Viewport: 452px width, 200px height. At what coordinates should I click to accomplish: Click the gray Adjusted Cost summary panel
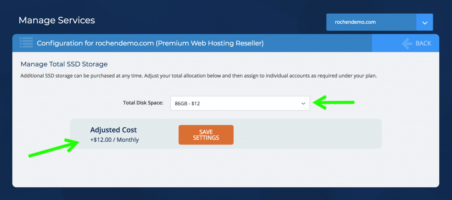226,134
